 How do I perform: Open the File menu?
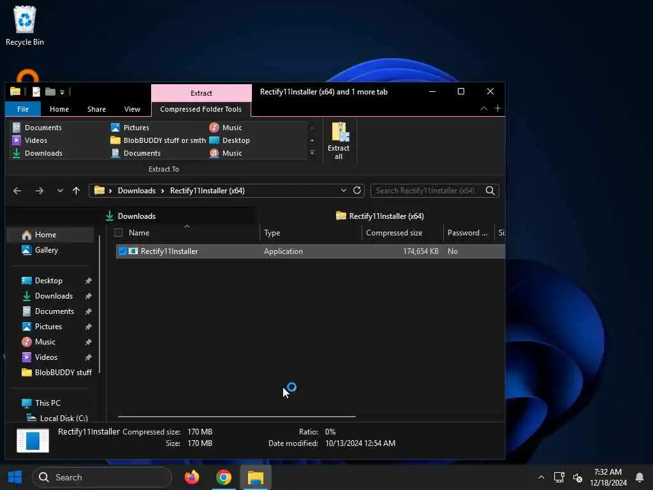[x=23, y=109]
